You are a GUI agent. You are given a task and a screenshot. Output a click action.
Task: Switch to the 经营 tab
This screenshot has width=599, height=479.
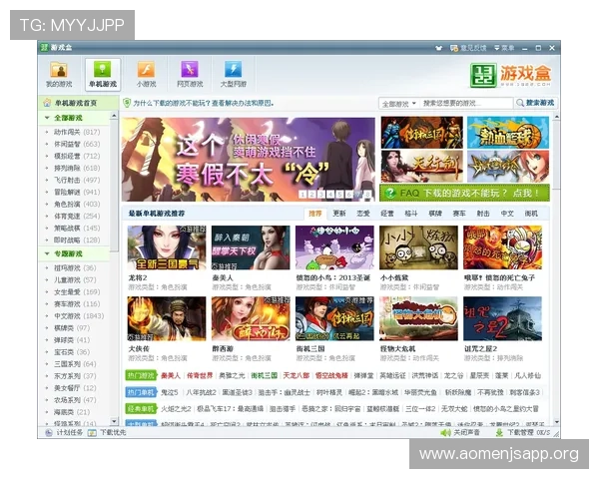point(387,214)
